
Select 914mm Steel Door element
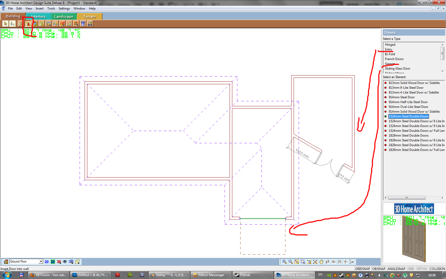click(401, 97)
